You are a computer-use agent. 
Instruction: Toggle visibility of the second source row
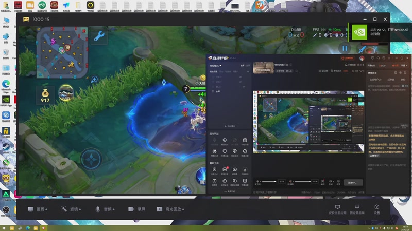(x=240, y=82)
